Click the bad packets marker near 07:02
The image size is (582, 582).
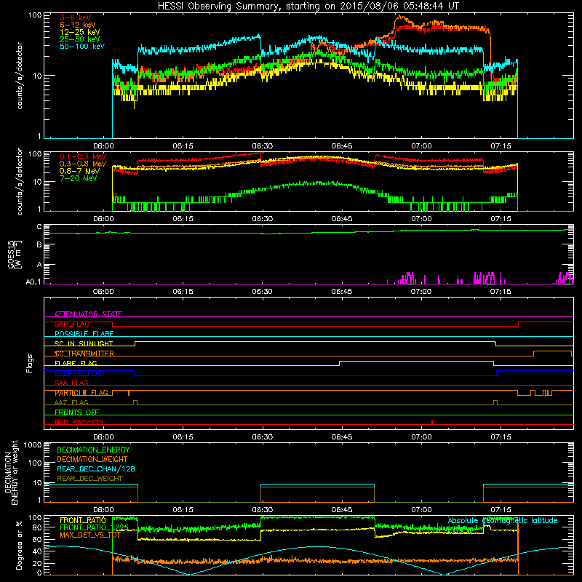click(x=432, y=422)
